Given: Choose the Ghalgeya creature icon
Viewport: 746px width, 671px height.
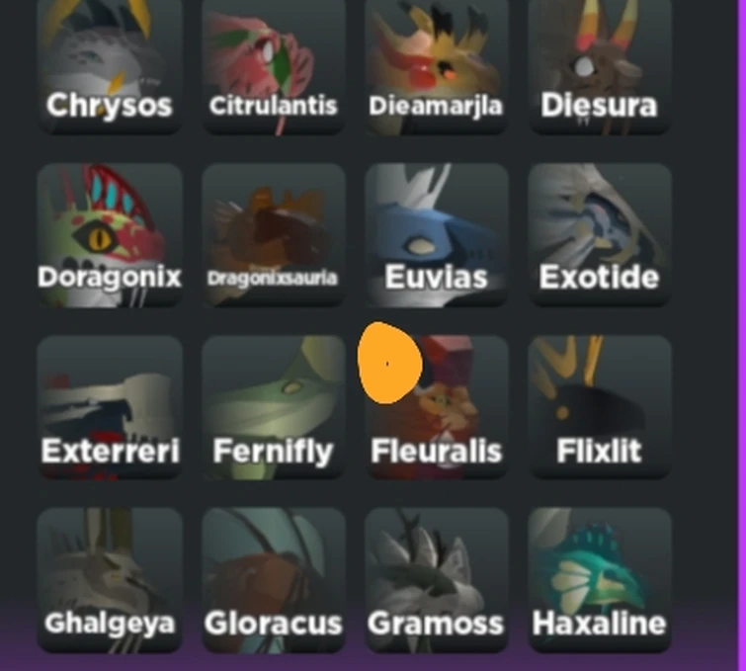Looking at the screenshot, I should click(x=110, y=580).
